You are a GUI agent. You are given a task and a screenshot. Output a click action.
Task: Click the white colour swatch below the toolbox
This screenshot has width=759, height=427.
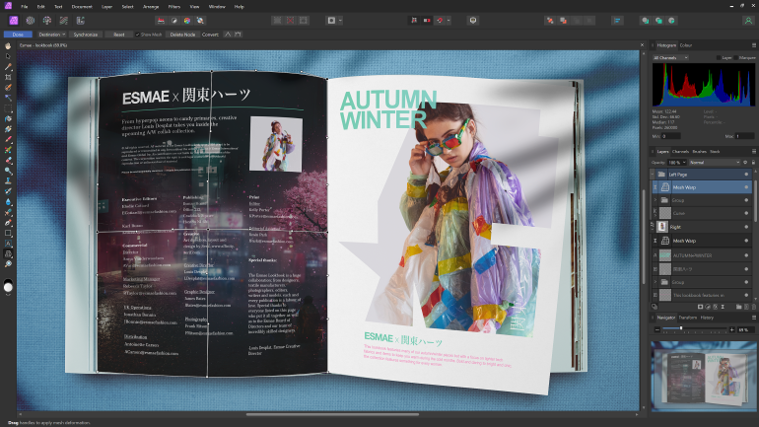[8, 287]
